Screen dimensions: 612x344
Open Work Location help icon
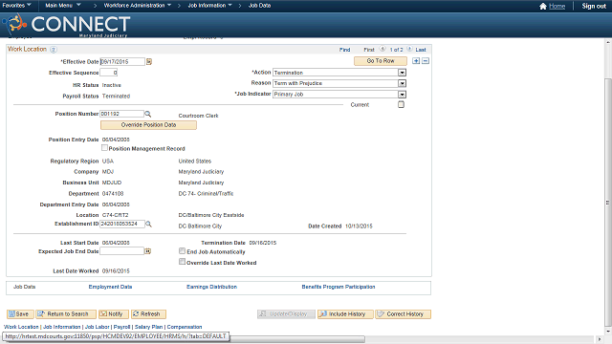coord(54,50)
